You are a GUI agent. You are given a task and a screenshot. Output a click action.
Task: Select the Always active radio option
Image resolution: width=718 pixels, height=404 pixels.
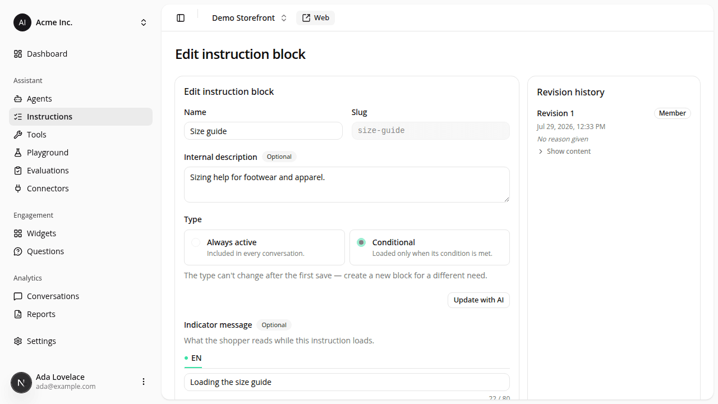pyautogui.click(x=264, y=247)
